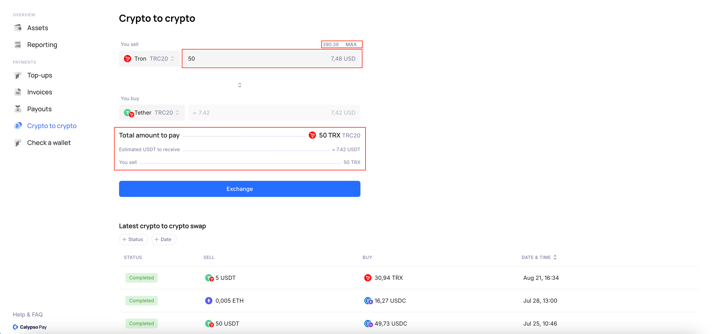This screenshot has width=714, height=334.
Task: Sort by the Date & Time column
Action: (539, 257)
